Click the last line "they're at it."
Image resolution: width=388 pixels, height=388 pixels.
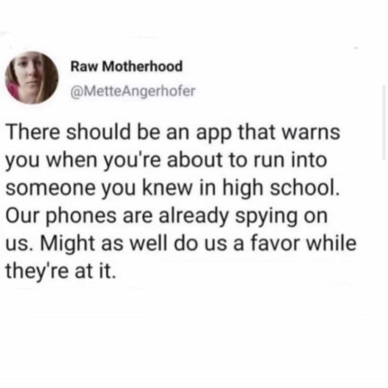[x=61, y=271]
